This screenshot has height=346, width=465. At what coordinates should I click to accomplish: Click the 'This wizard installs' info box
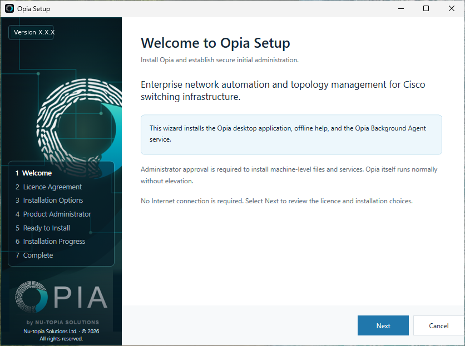pos(291,134)
